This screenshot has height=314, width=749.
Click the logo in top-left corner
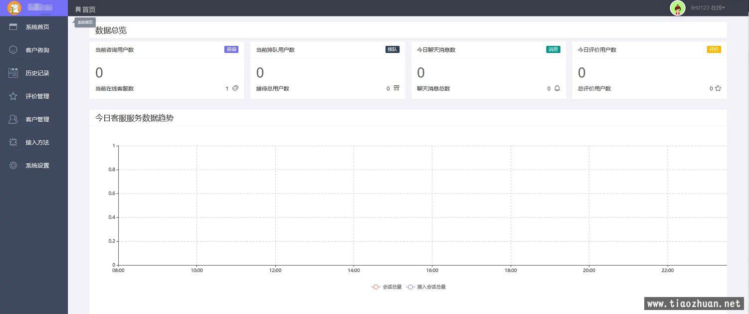tap(14, 8)
